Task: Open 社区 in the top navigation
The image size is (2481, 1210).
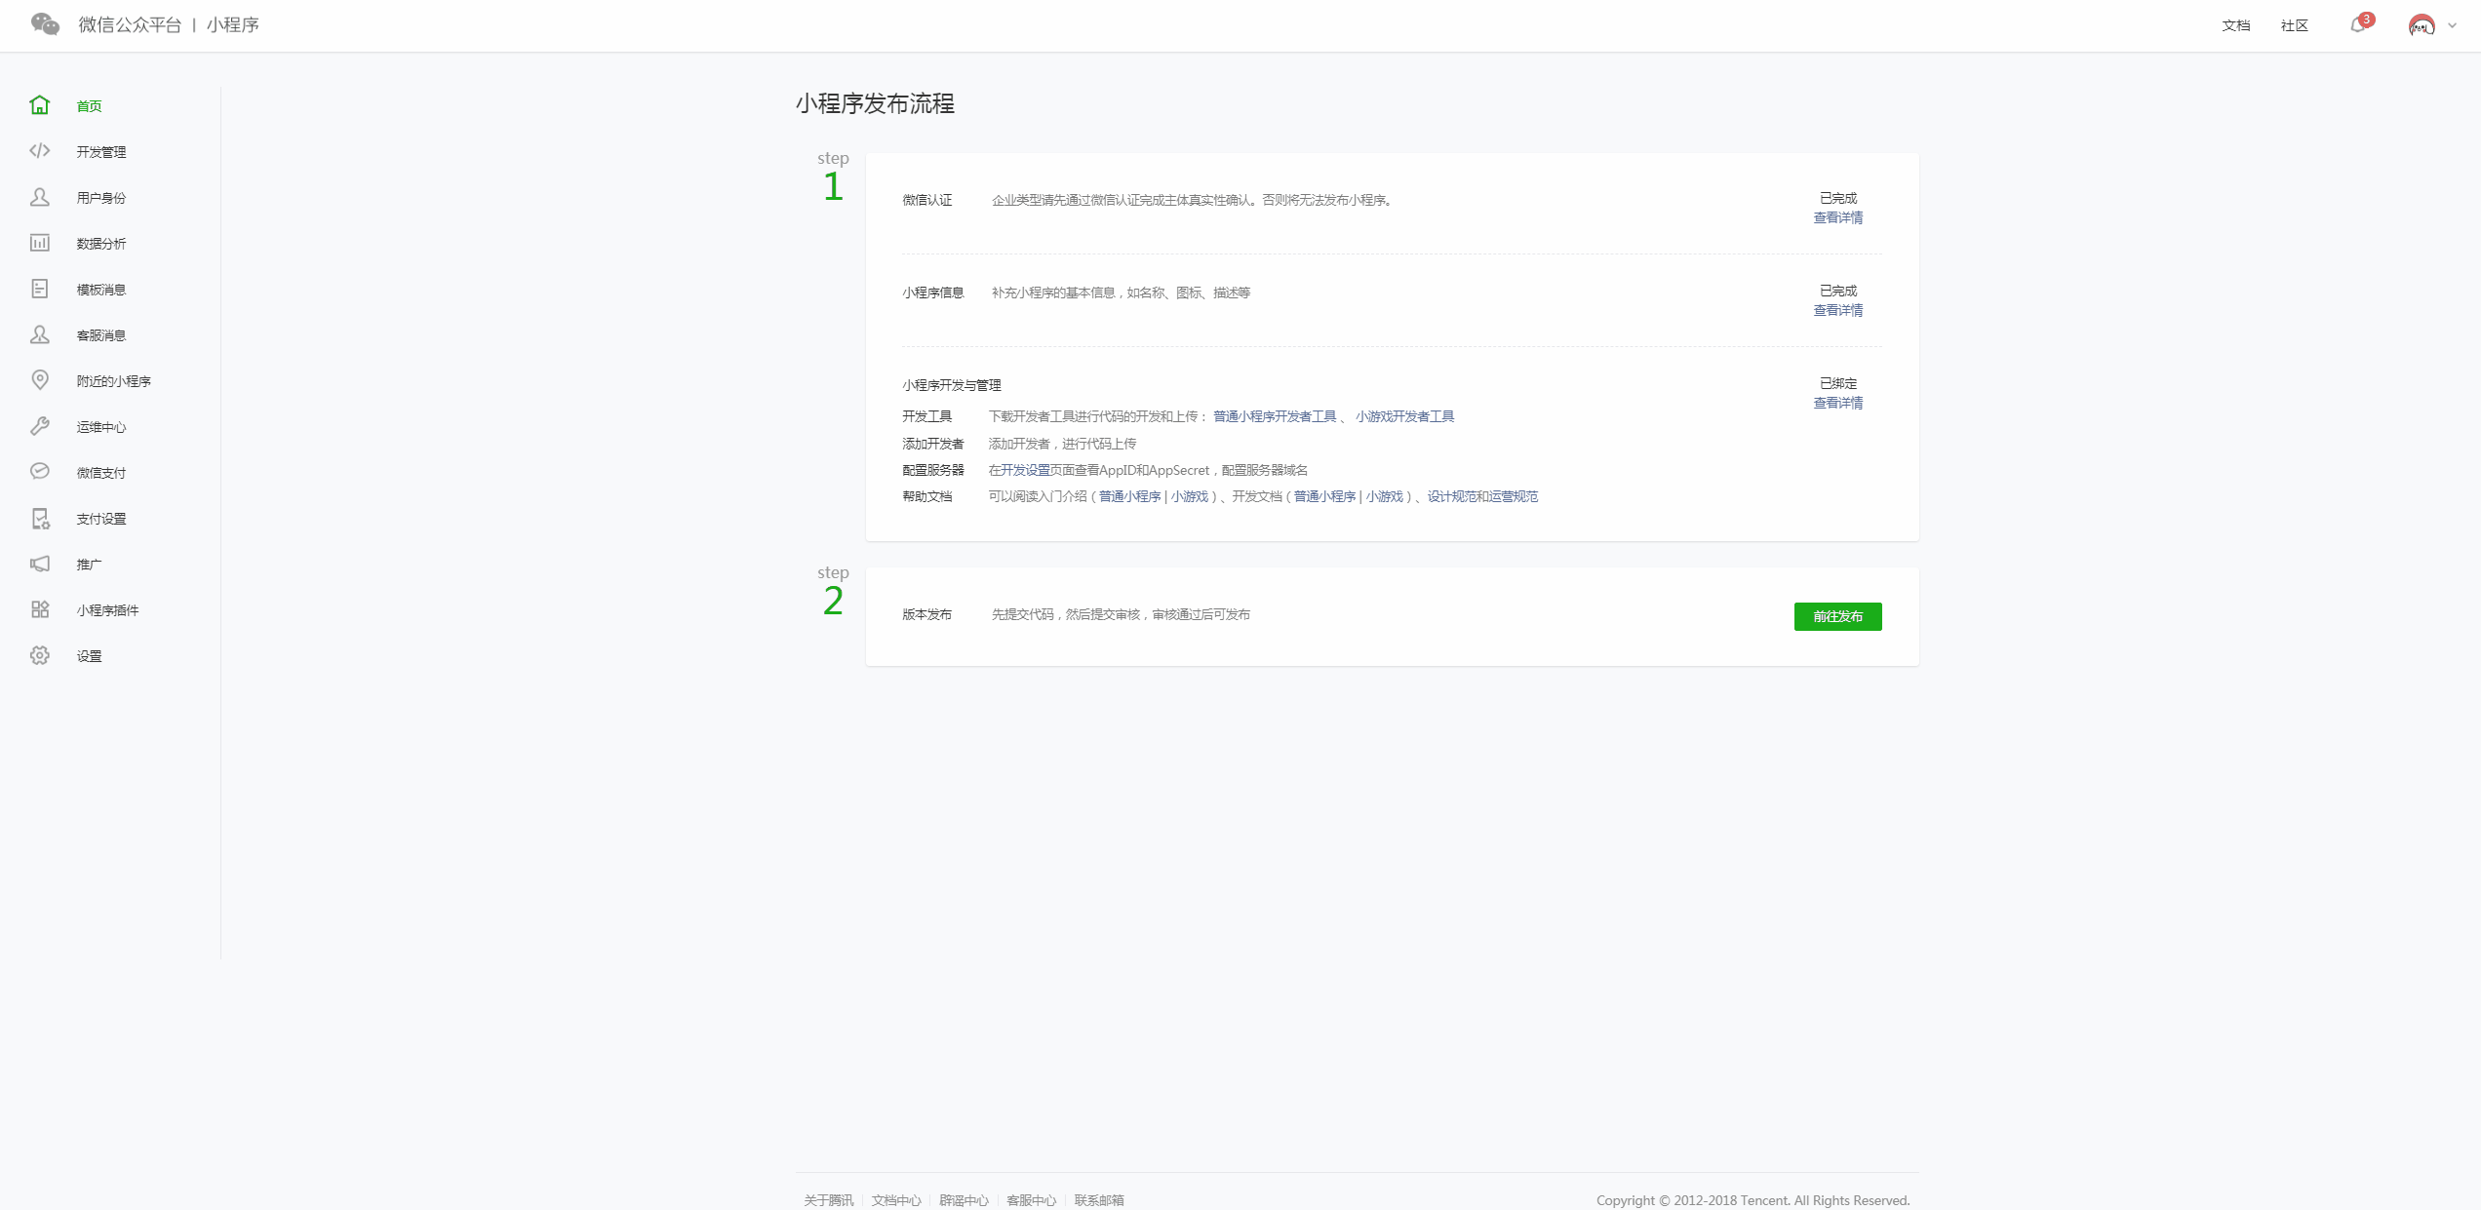Action: pyautogui.click(x=2294, y=25)
